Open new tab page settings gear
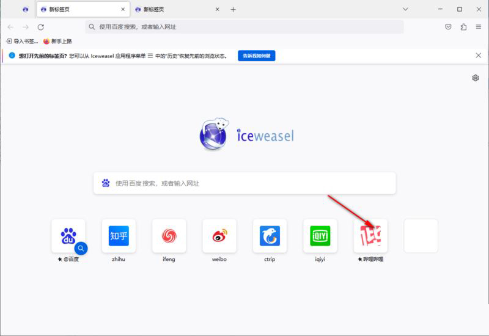This screenshot has width=489, height=336. click(x=476, y=78)
